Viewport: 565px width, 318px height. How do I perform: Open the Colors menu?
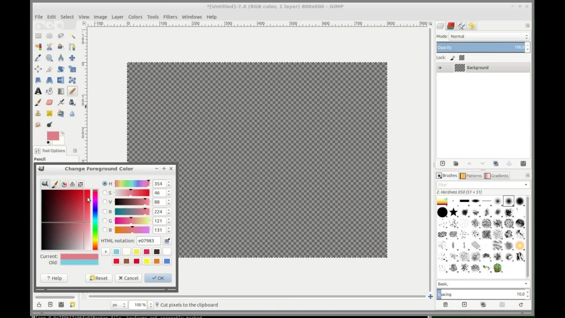click(x=135, y=17)
